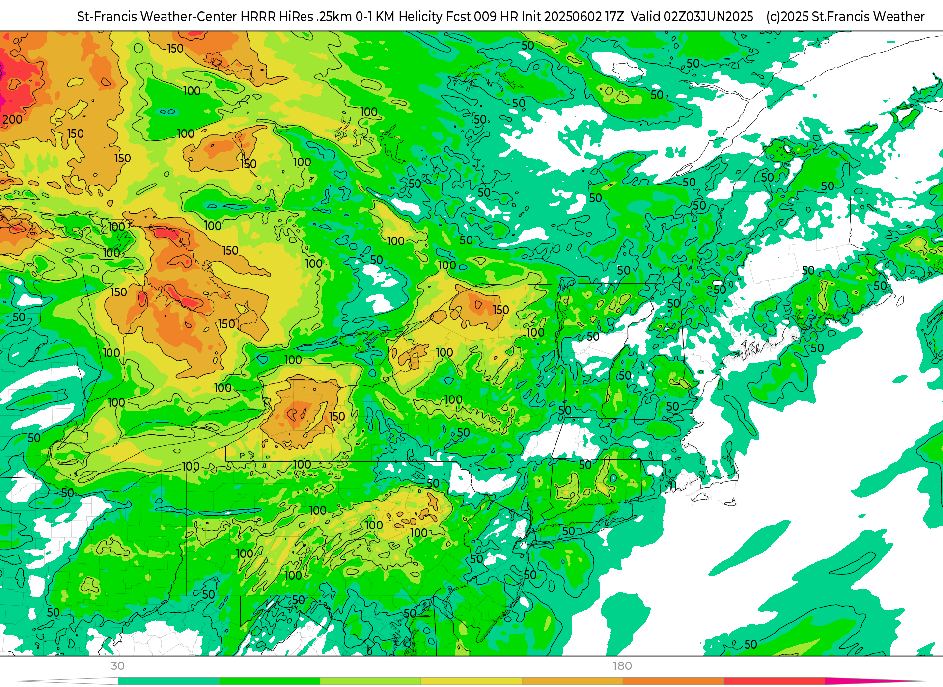943x687 pixels.
Task: Select the teal segment of the color bar
Action: [168, 681]
